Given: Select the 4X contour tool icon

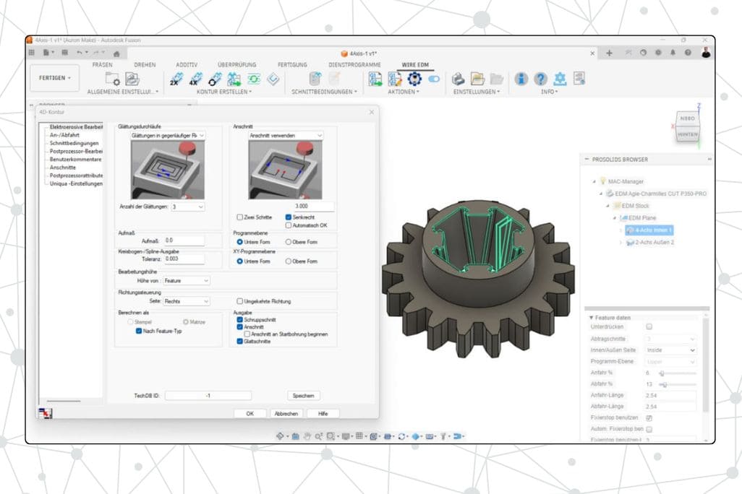Looking at the screenshot, I should (195, 79).
